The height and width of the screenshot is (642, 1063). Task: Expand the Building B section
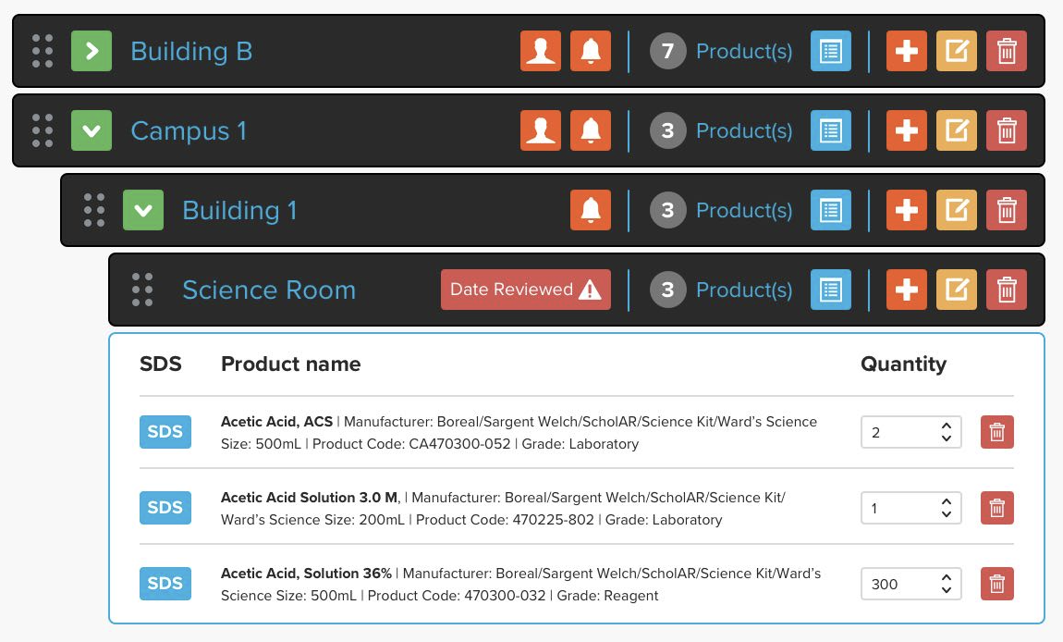point(91,51)
